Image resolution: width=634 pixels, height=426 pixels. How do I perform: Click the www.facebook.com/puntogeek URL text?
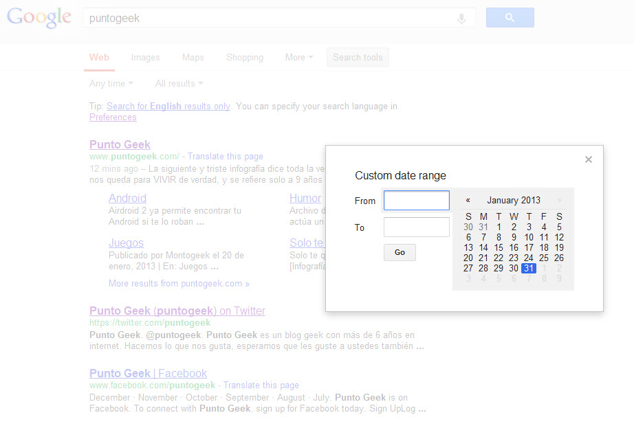tap(152, 385)
